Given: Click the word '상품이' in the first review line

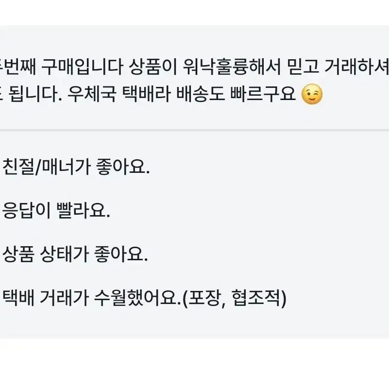Looking at the screenshot, I should tap(153, 67).
